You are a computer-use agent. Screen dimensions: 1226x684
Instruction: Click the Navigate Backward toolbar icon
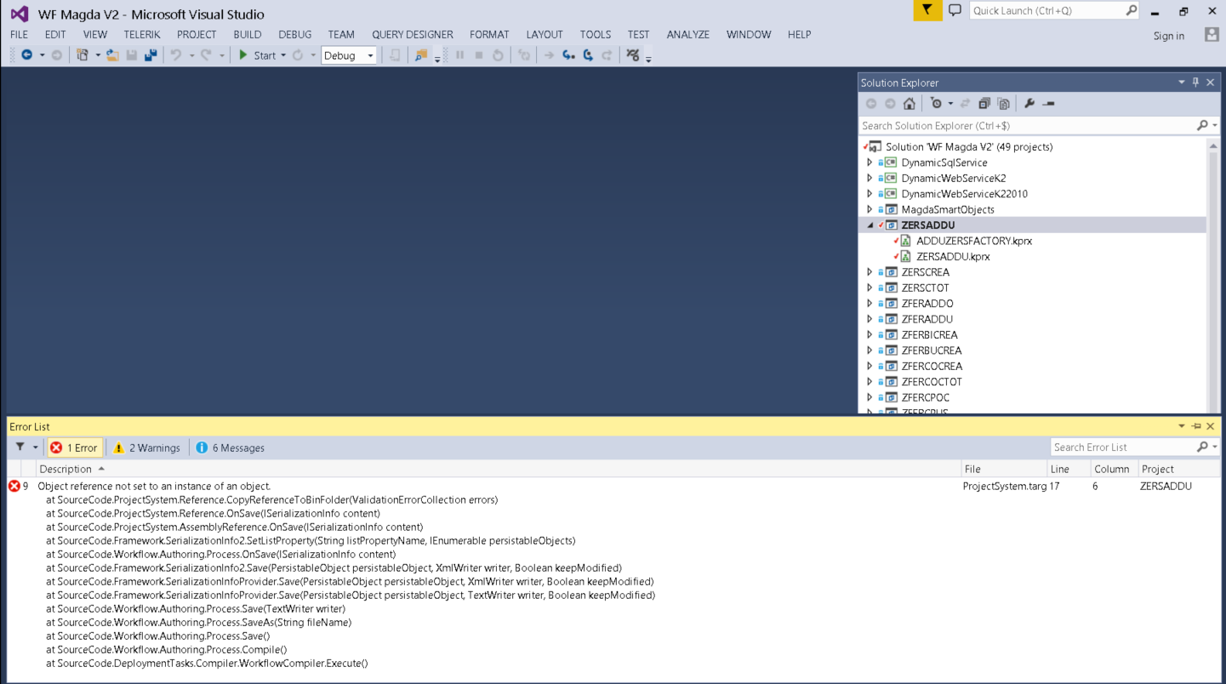(x=27, y=55)
